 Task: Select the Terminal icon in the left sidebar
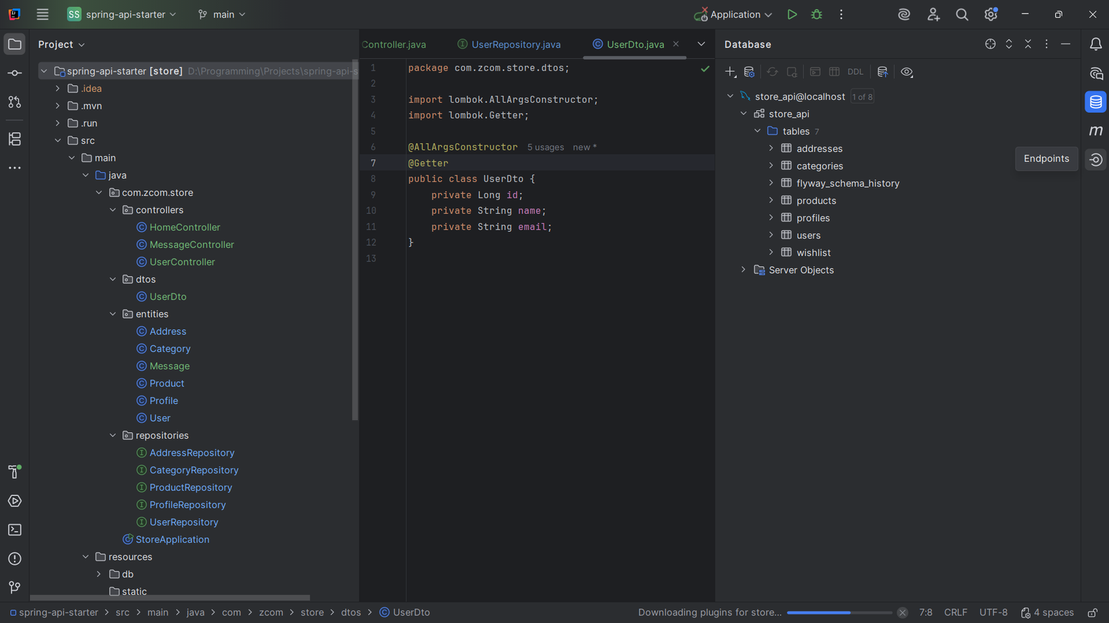(x=14, y=530)
